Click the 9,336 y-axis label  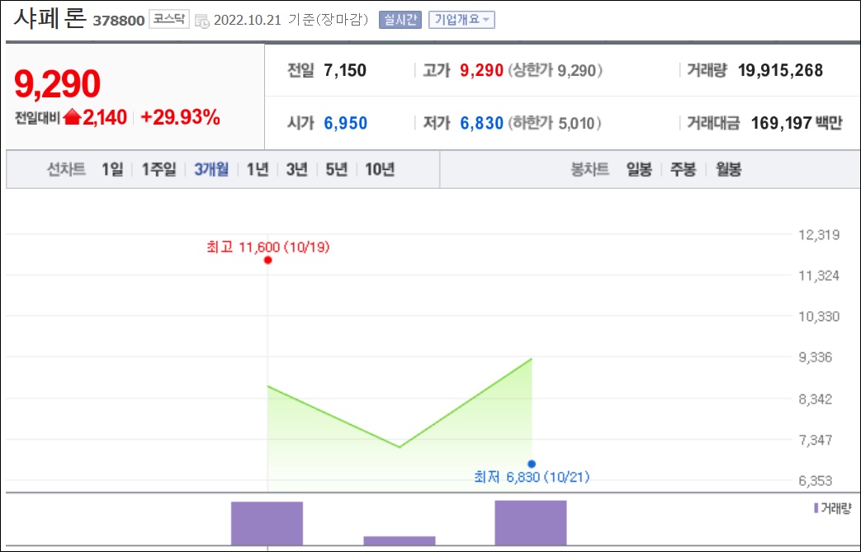click(815, 357)
